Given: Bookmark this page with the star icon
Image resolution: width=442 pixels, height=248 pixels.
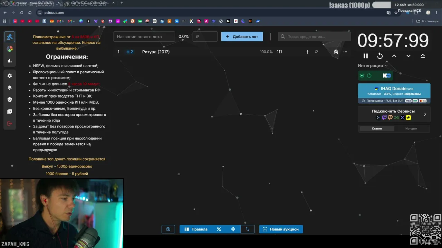Looking at the screenshot, I should pyautogui.click(x=396, y=13).
